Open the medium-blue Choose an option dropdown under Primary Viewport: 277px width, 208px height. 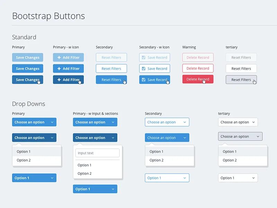(x=34, y=122)
